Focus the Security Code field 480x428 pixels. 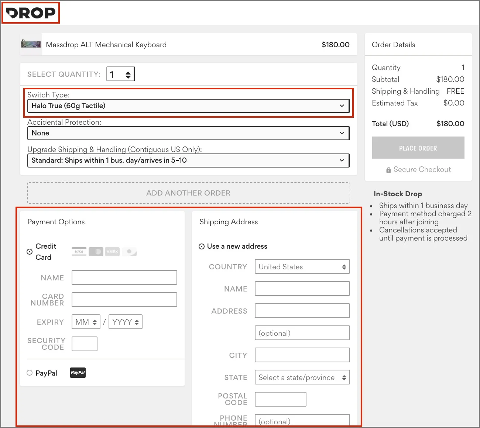click(85, 344)
